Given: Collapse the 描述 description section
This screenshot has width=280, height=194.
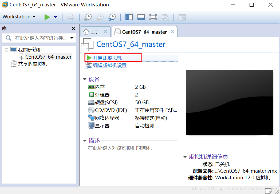Looking at the screenshot, I should pyautogui.click(x=85, y=140).
